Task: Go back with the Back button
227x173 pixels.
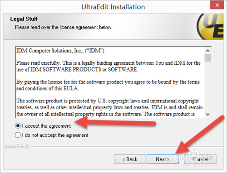Action: [x=130, y=159]
